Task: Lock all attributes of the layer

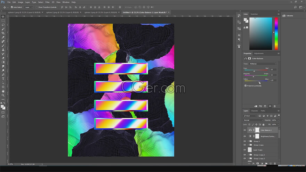Action: [264, 125]
